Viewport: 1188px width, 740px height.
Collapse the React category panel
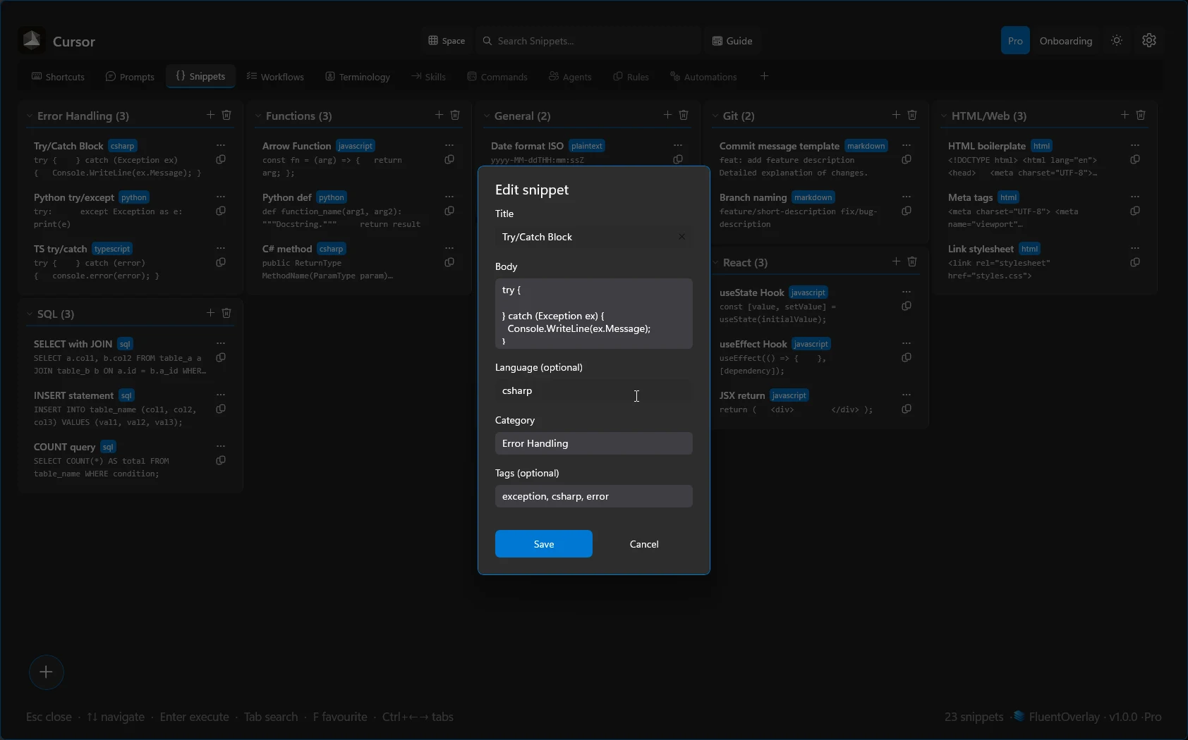click(x=717, y=262)
